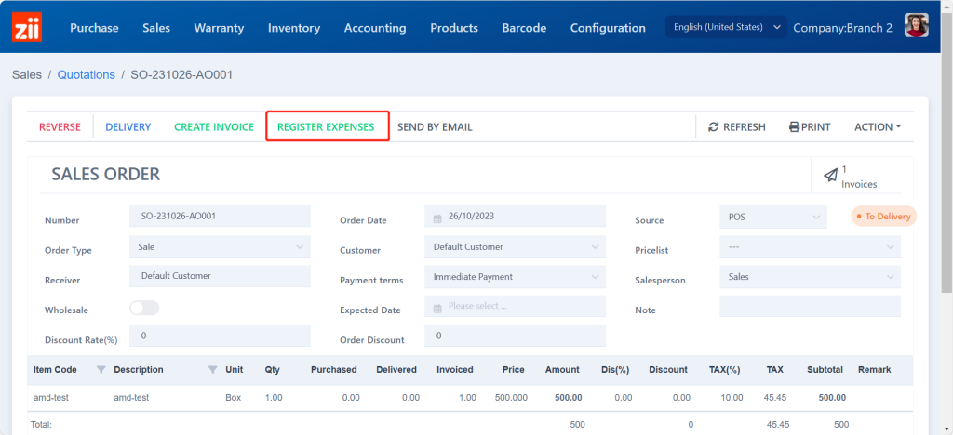The image size is (953, 435).
Task: Click the Print icon button
Action: (x=794, y=127)
